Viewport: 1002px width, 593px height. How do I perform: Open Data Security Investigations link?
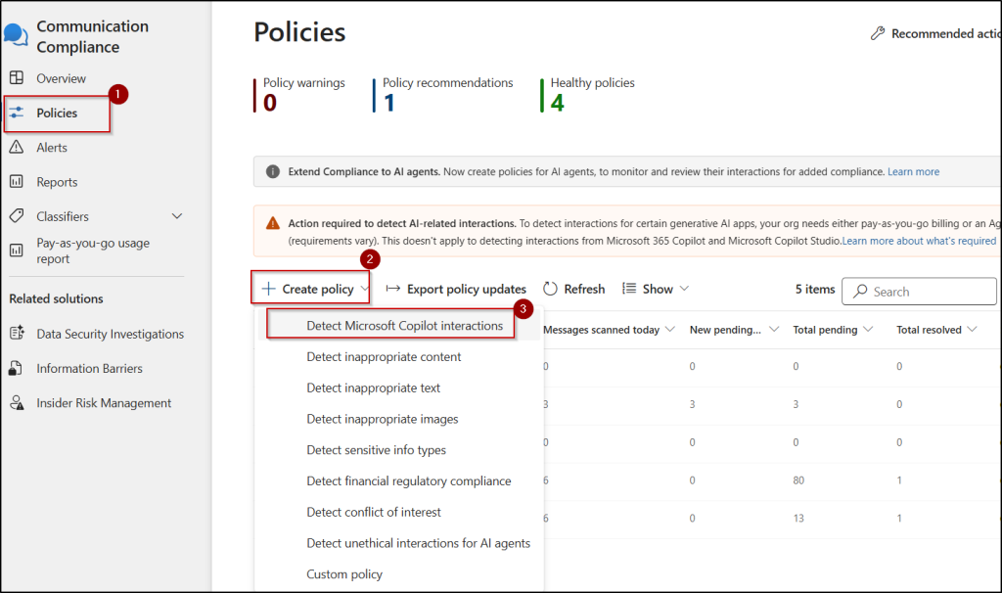point(110,334)
